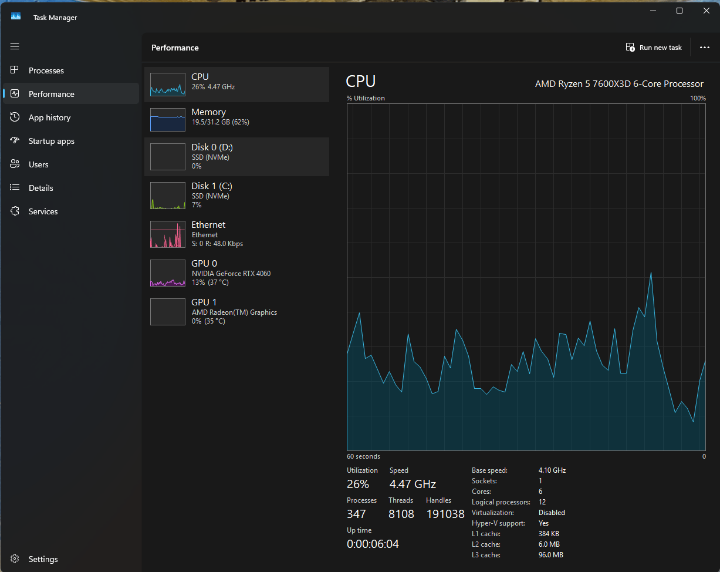Click the 96.0 MB L3 cache value

[550, 555]
